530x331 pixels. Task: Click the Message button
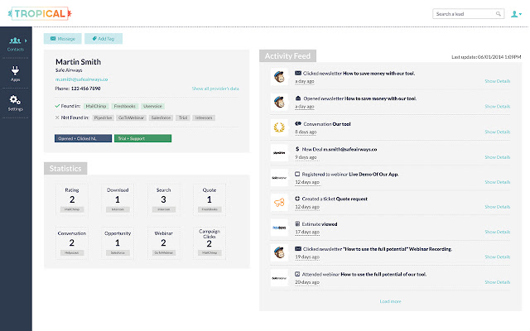[x=63, y=39]
